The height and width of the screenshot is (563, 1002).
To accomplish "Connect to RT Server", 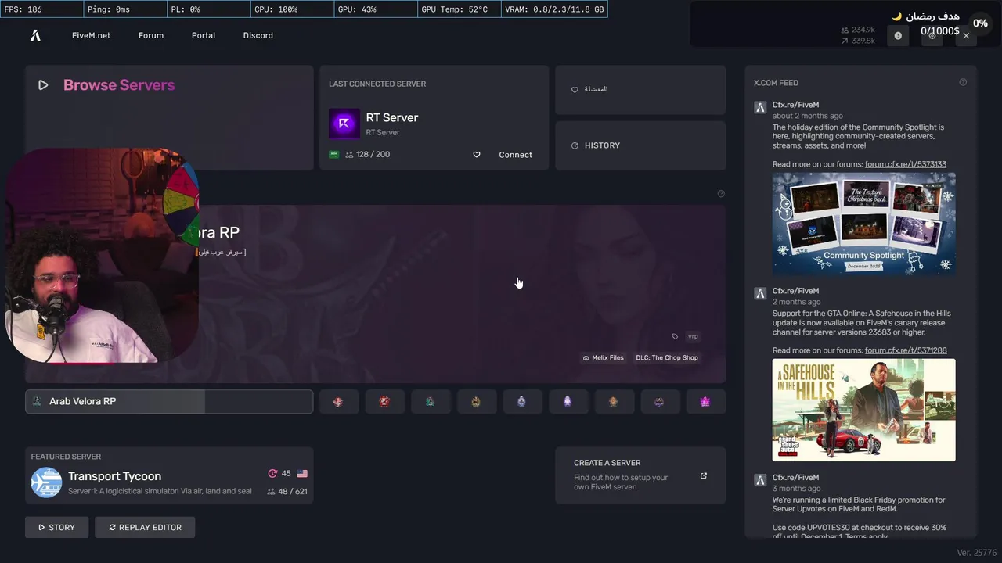I will [515, 155].
